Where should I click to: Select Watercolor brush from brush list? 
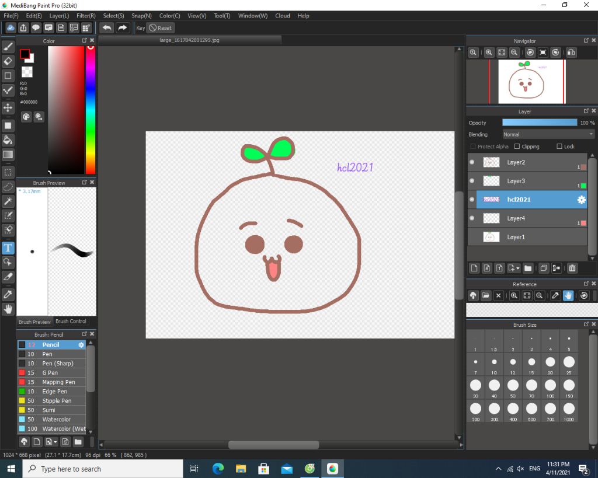tap(56, 419)
